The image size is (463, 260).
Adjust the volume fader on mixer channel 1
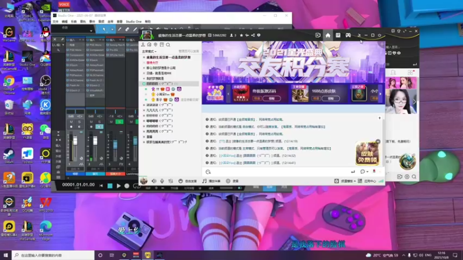point(75,140)
